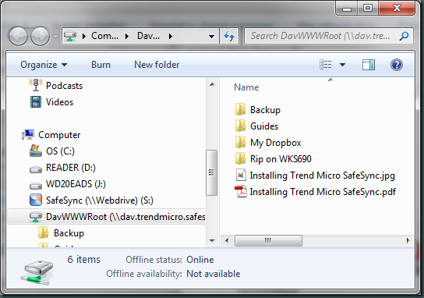Viewport: 424px width, 298px height.
Task: Click the Backup folder icon in navigation tree
Action: [43, 232]
